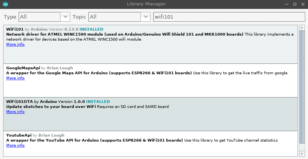
Task: Open More info link for WiFi101 library
Action: 15,44
